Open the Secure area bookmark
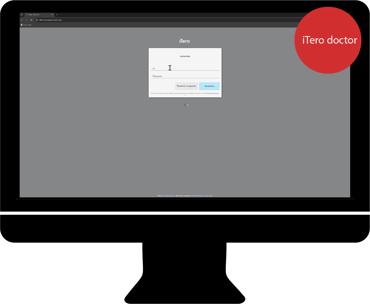370x304 pixels. coord(26,25)
